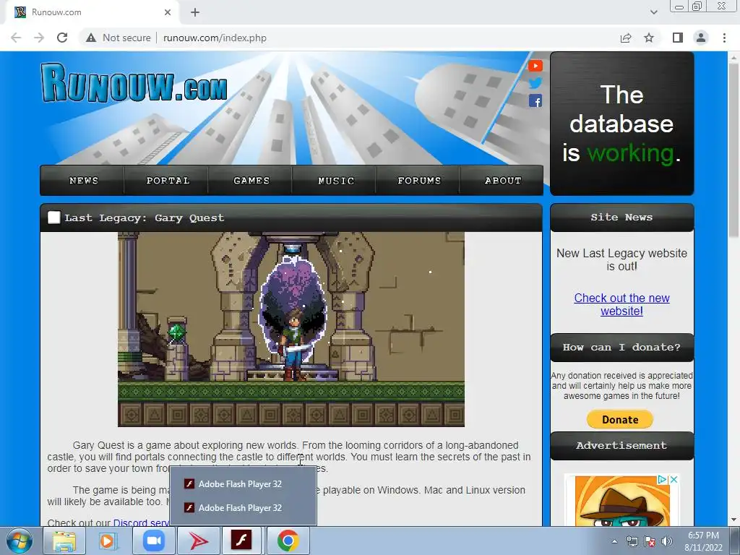Screen dimensions: 740x555
Task: Click the scrollbar down arrow
Action: (733, 520)
